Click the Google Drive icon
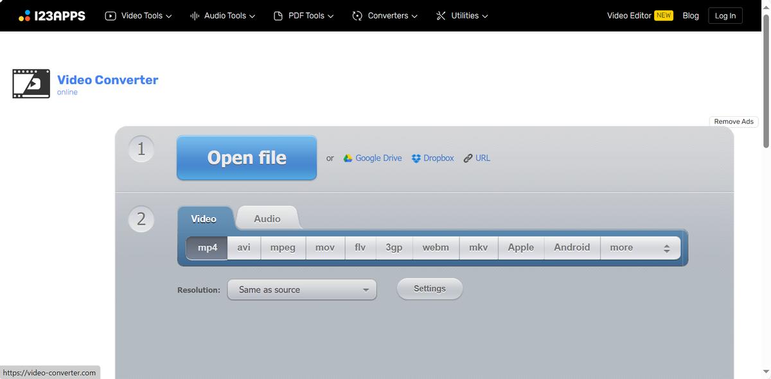The width and height of the screenshot is (771, 379). click(348, 158)
